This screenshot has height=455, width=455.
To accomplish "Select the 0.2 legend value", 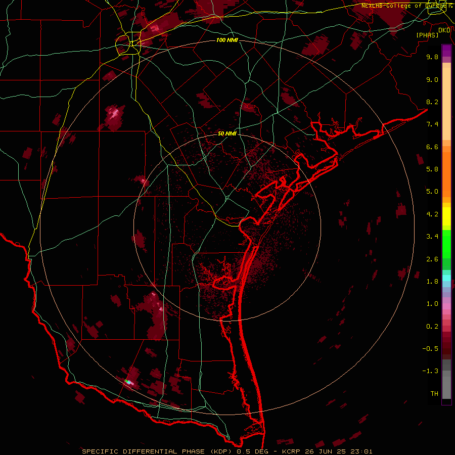I will pos(432,327).
